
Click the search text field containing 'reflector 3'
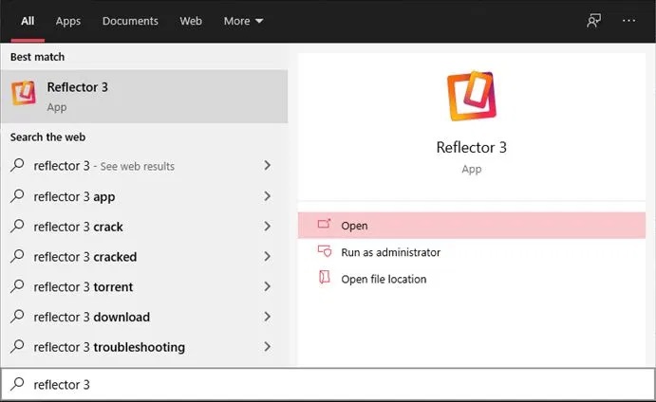(x=332, y=385)
